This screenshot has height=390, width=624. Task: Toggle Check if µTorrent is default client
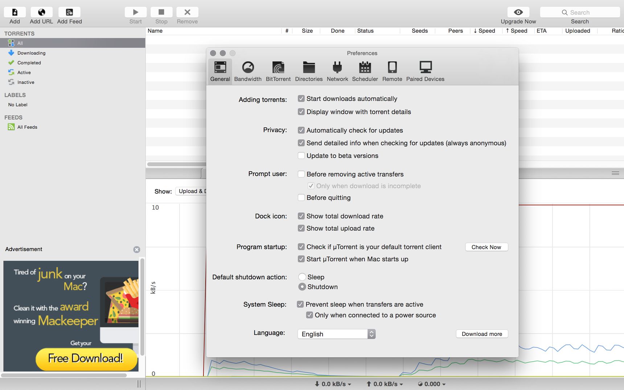[301, 247]
